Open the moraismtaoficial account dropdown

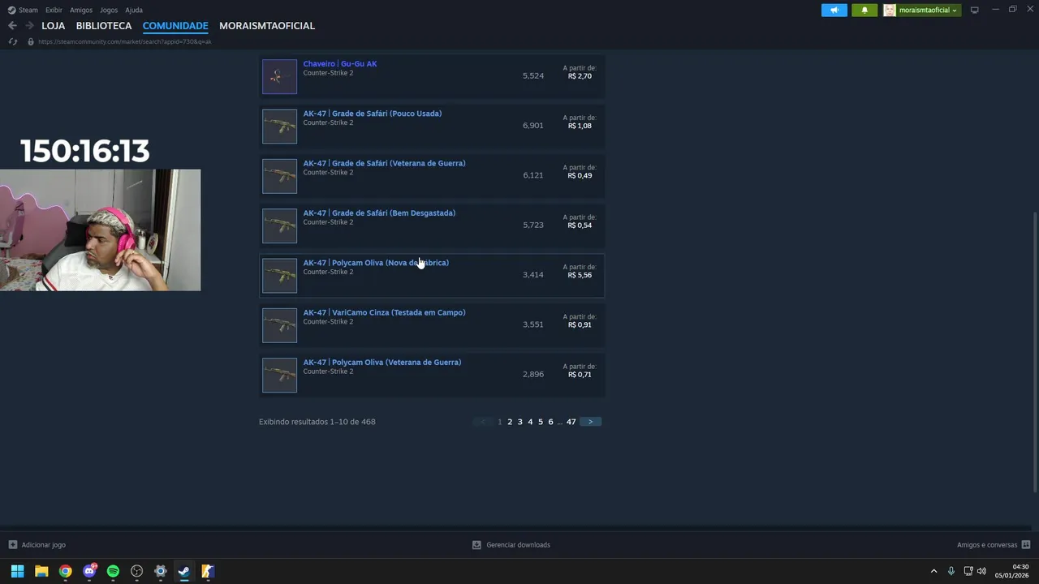(921, 10)
